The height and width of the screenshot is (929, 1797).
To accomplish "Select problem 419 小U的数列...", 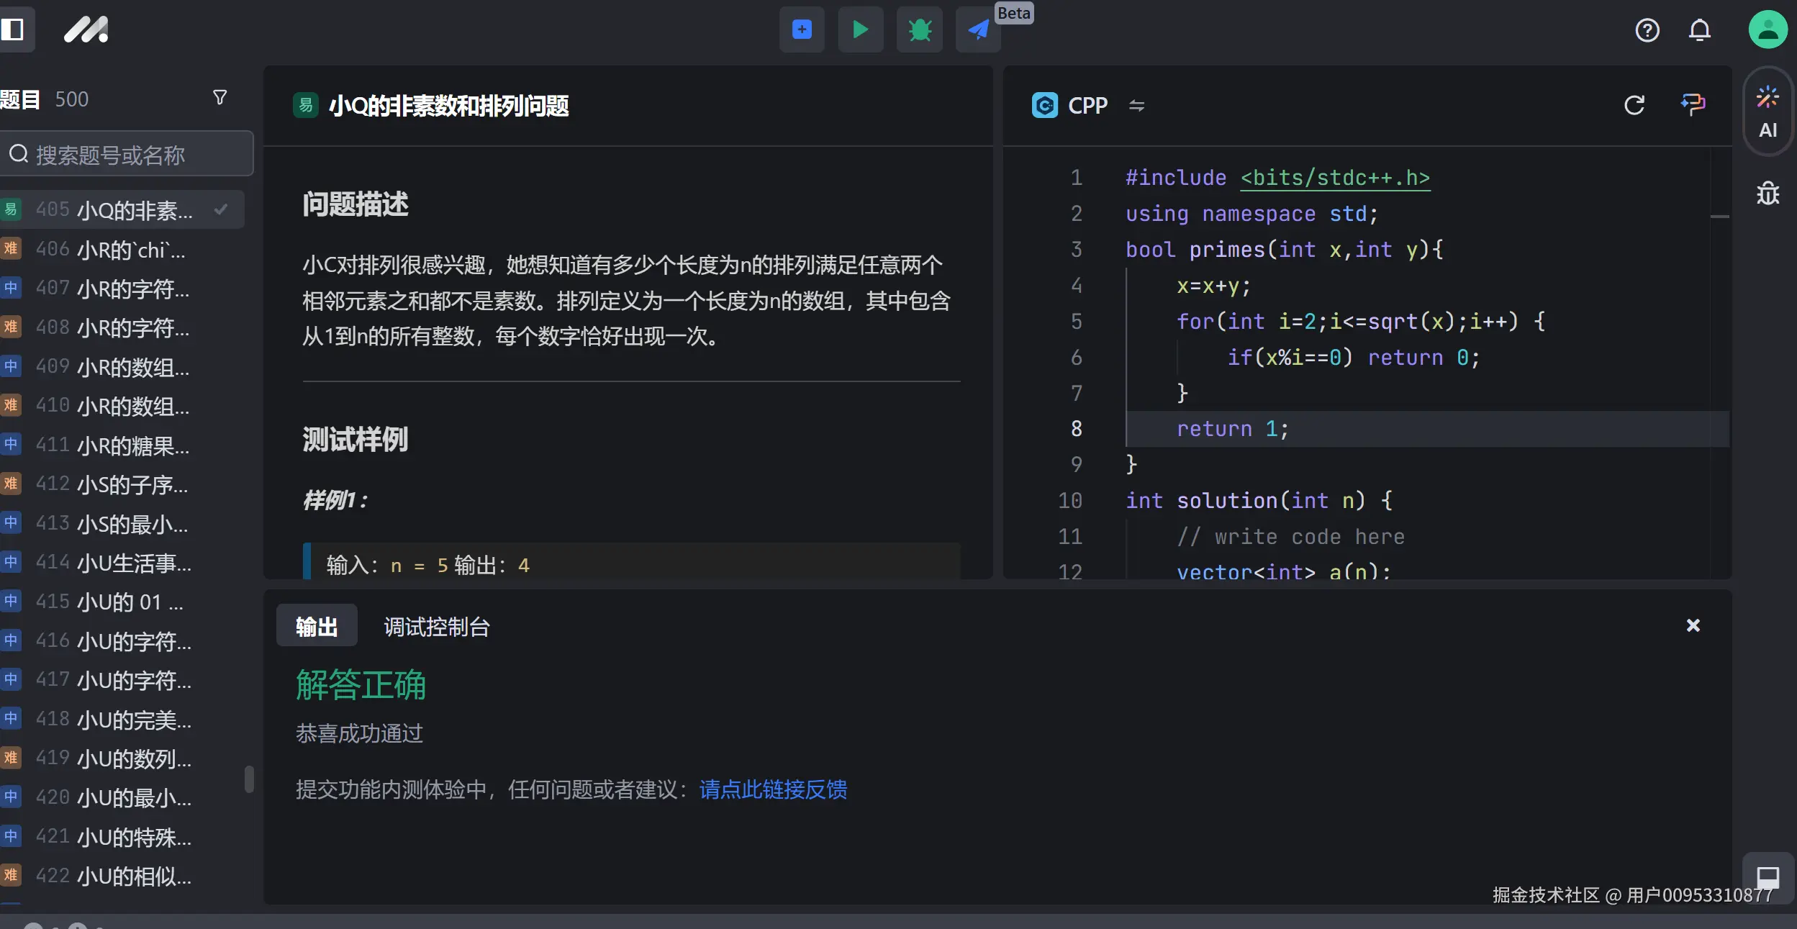I will 121,758.
